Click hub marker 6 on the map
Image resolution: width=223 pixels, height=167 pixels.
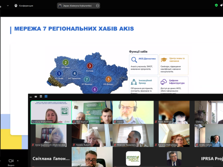94,89
